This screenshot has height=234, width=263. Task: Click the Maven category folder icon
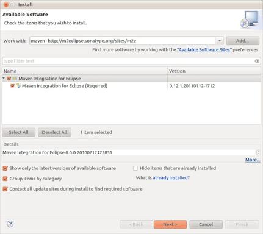coord(15,79)
